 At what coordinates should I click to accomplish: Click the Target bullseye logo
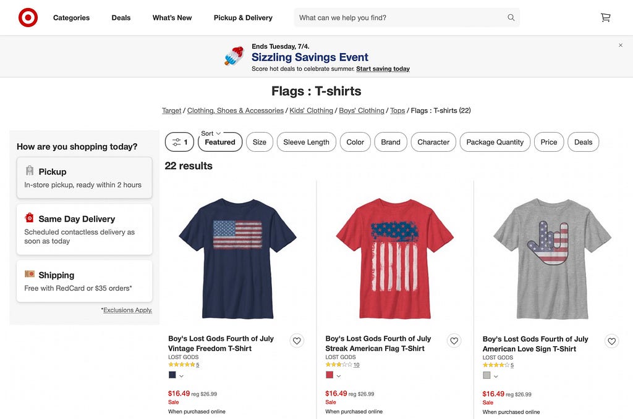[x=28, y=18]
